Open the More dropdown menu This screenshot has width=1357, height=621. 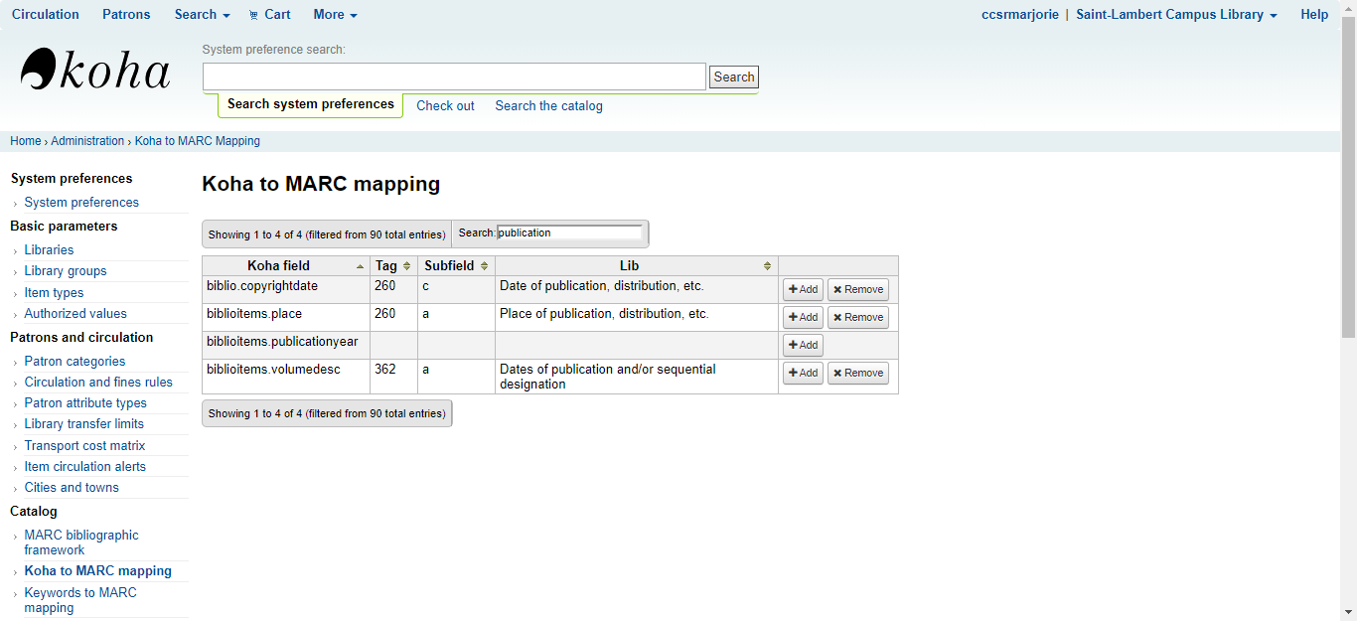335,14
